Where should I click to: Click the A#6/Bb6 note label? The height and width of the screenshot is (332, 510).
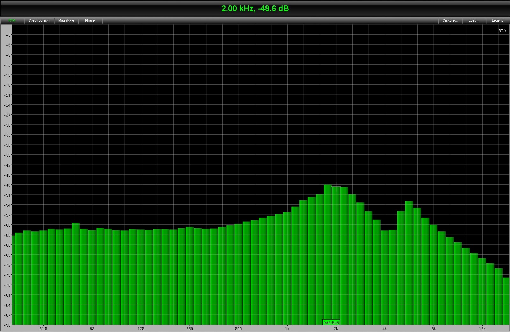[x=331, y=322]
